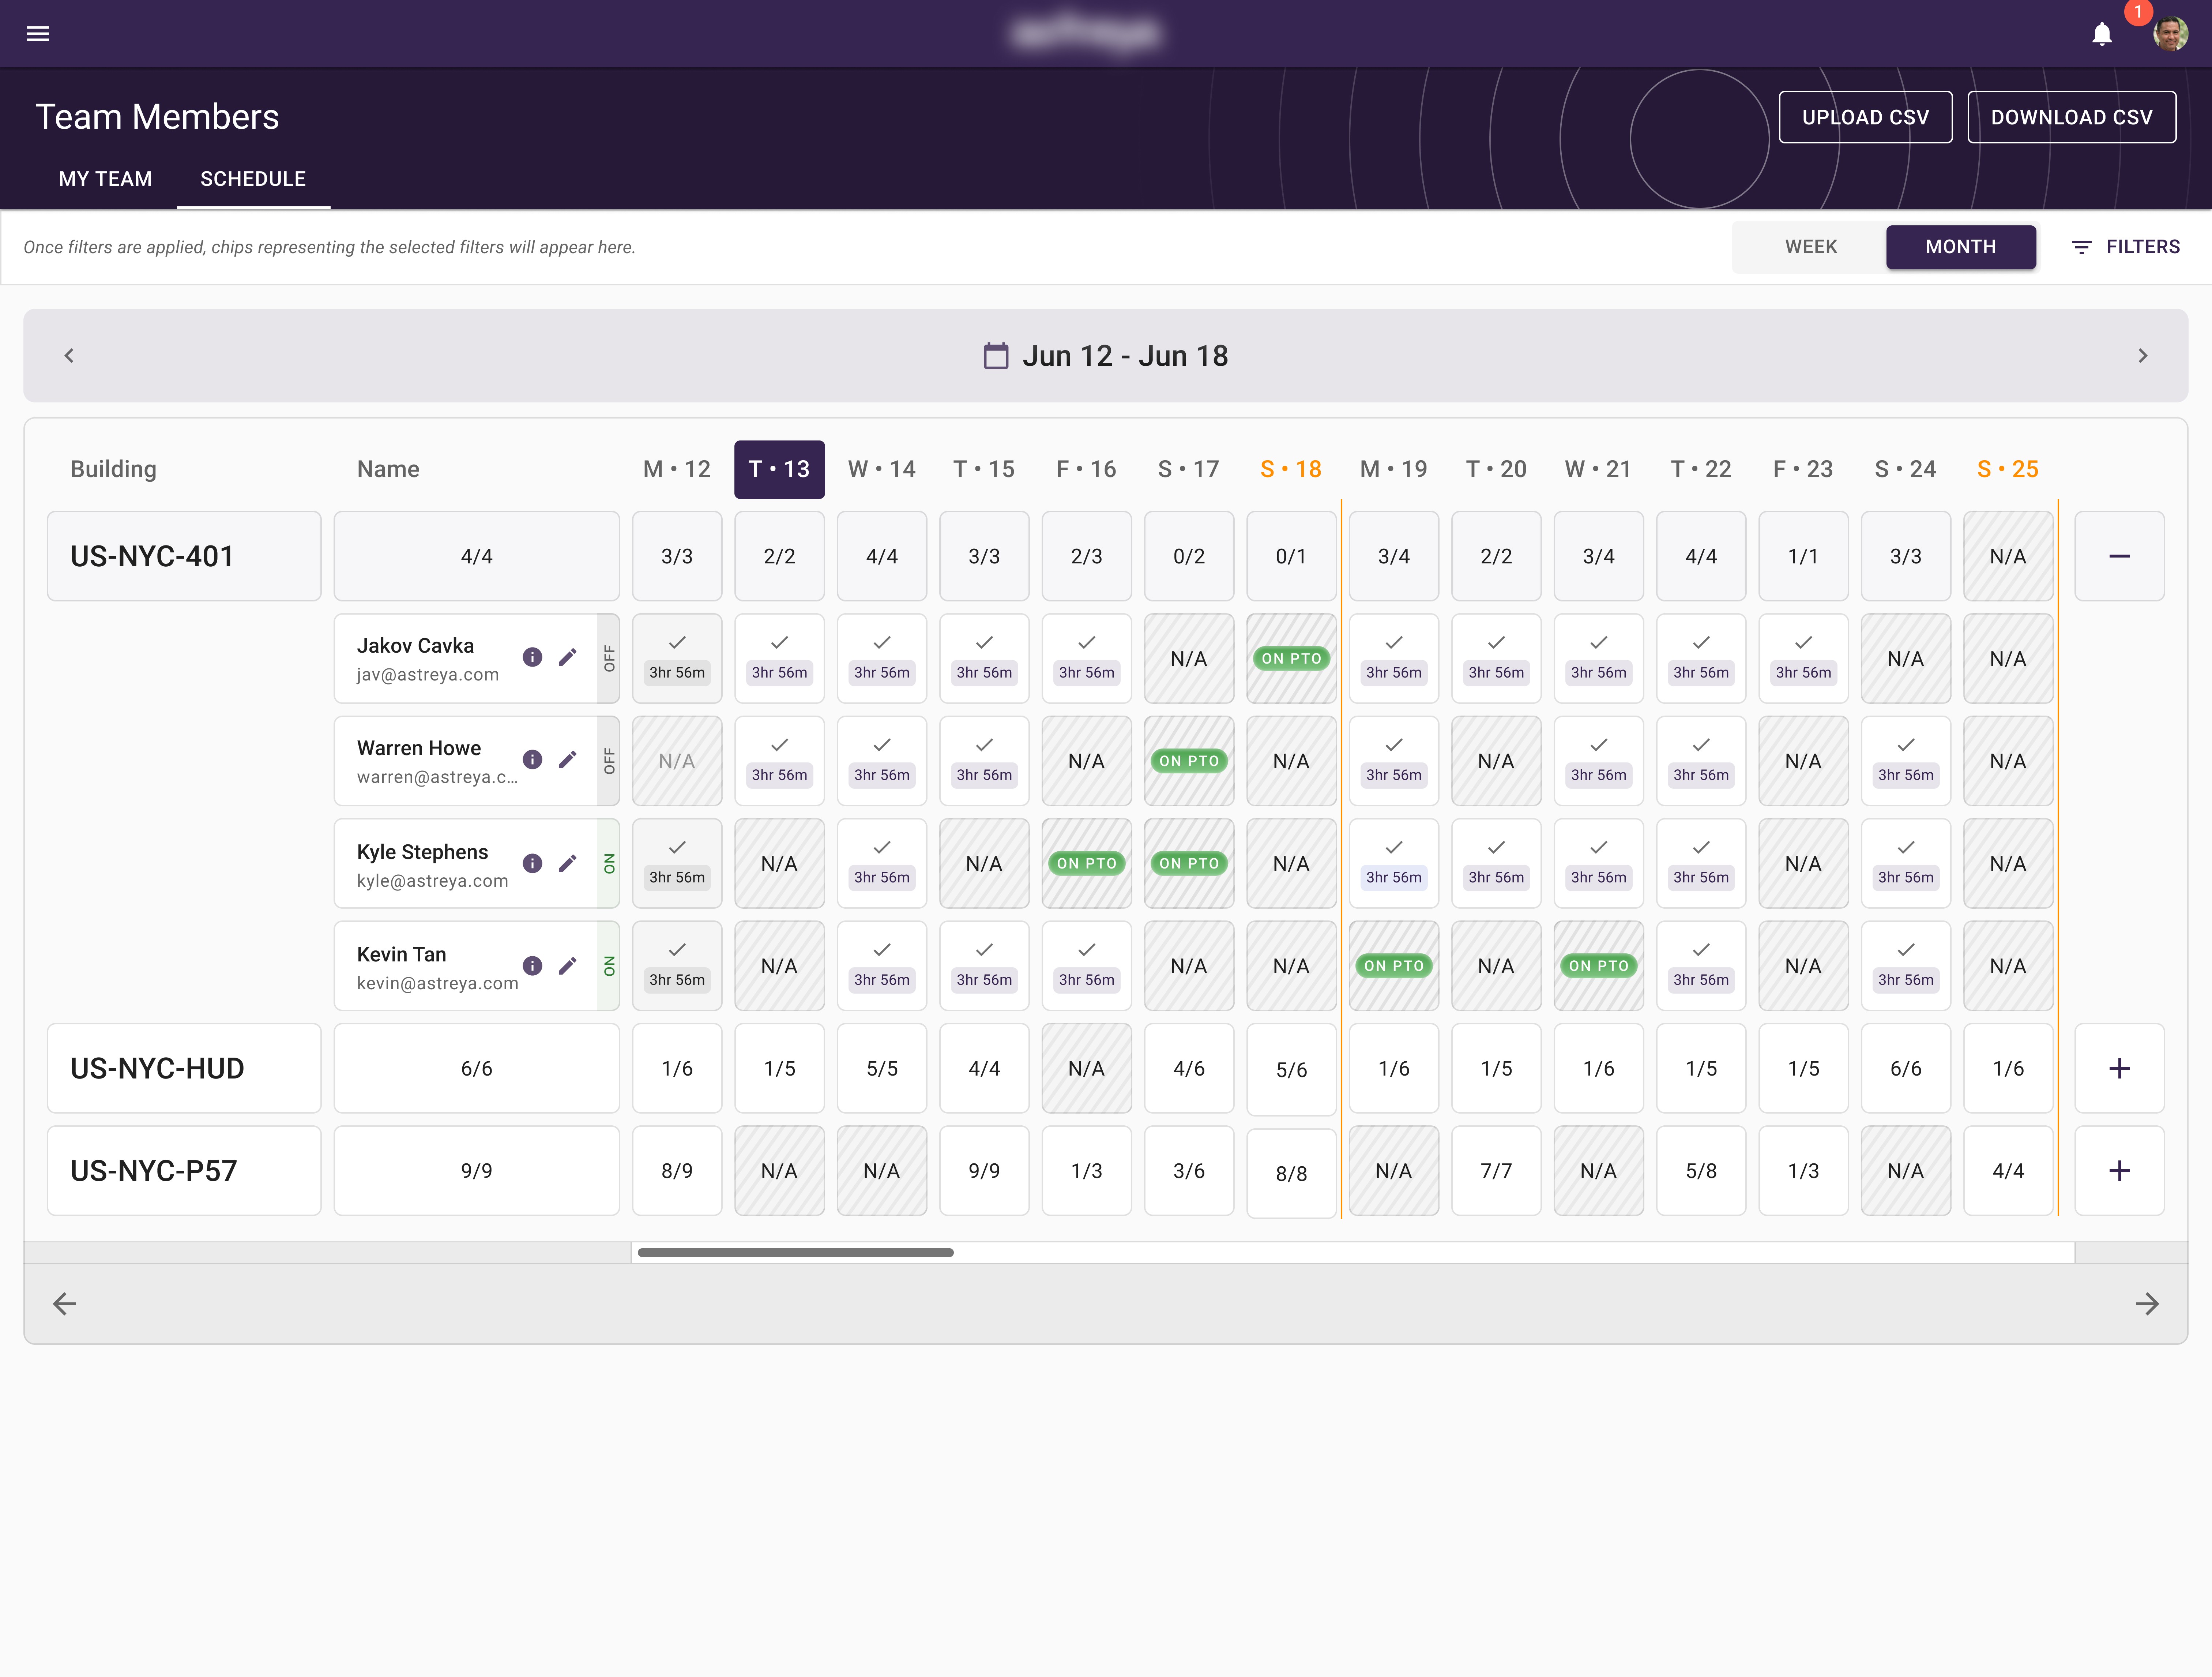Open the hamburger navigation menu
Image resolution: width=2212 pixels, height=1677 pixels.
[38, 34]
